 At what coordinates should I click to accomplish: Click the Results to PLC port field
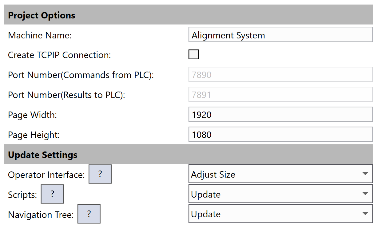(280, 95)
